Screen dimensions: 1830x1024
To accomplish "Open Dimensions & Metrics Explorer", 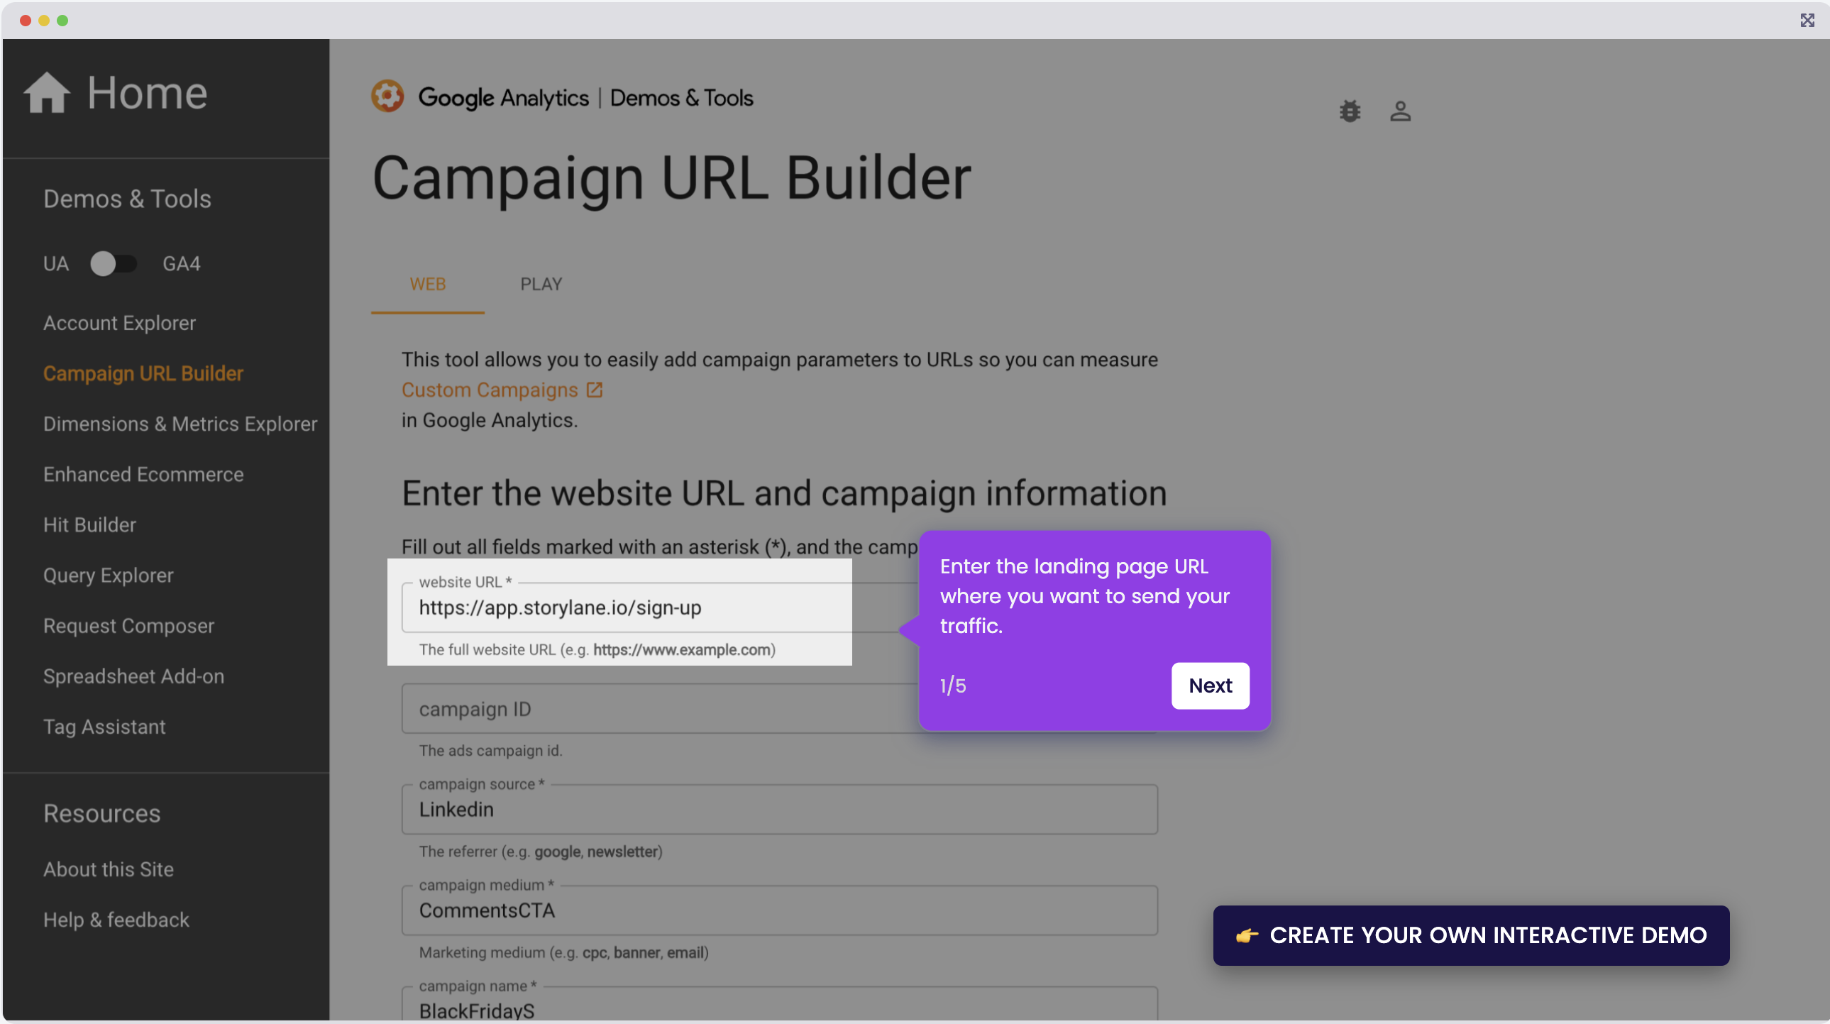I will click(x=180, y=424).
